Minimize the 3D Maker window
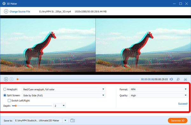Screen dimensions: 191x125 pos(174,3)
